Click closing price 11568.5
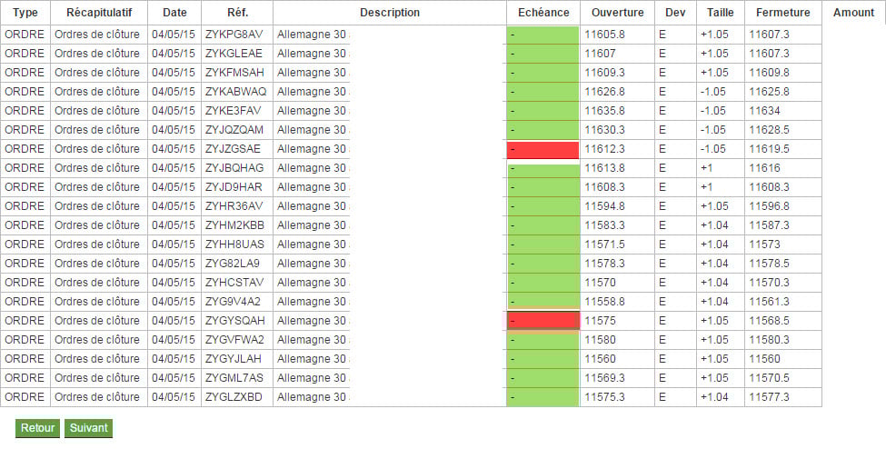The width and height of the screenshot is (886, 449). coord(769,321)
